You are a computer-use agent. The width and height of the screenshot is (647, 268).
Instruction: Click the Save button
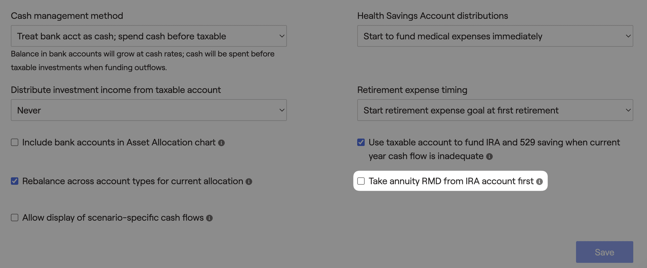tap(605, 252)
